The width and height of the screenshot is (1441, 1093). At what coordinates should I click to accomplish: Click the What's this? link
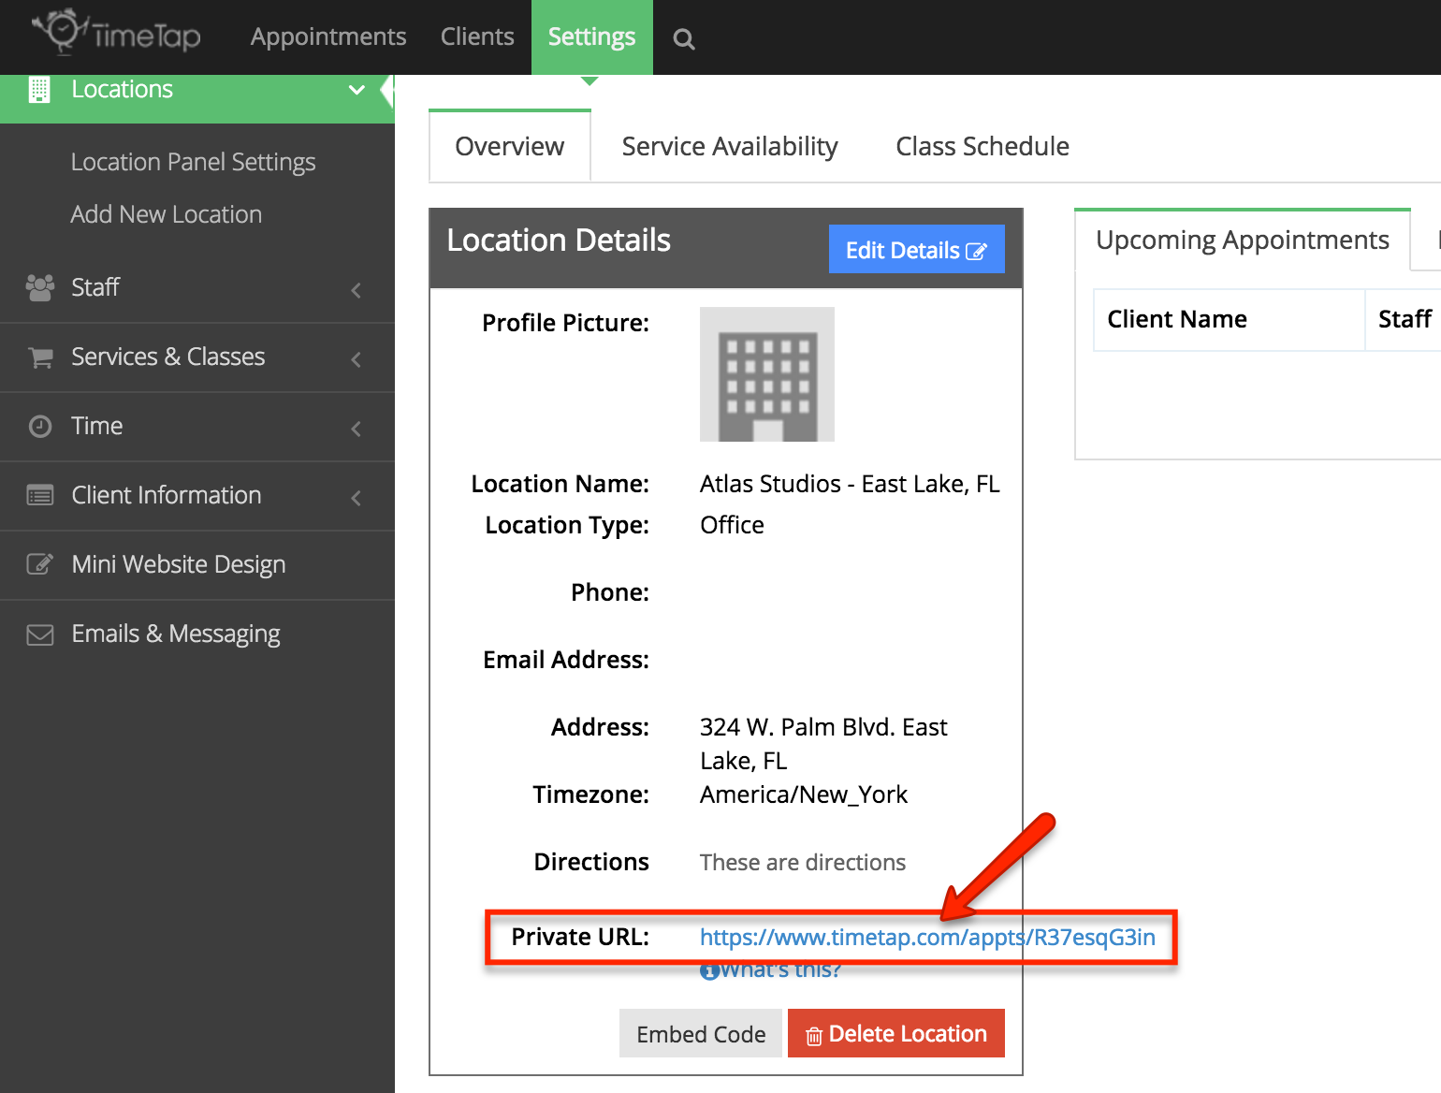780,970
